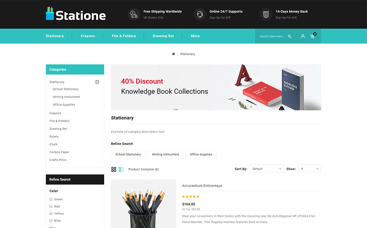Screen dimensions: 367x228
Task: Click the Statione logo
Action: pyautogui.click(x=76, y=14)
